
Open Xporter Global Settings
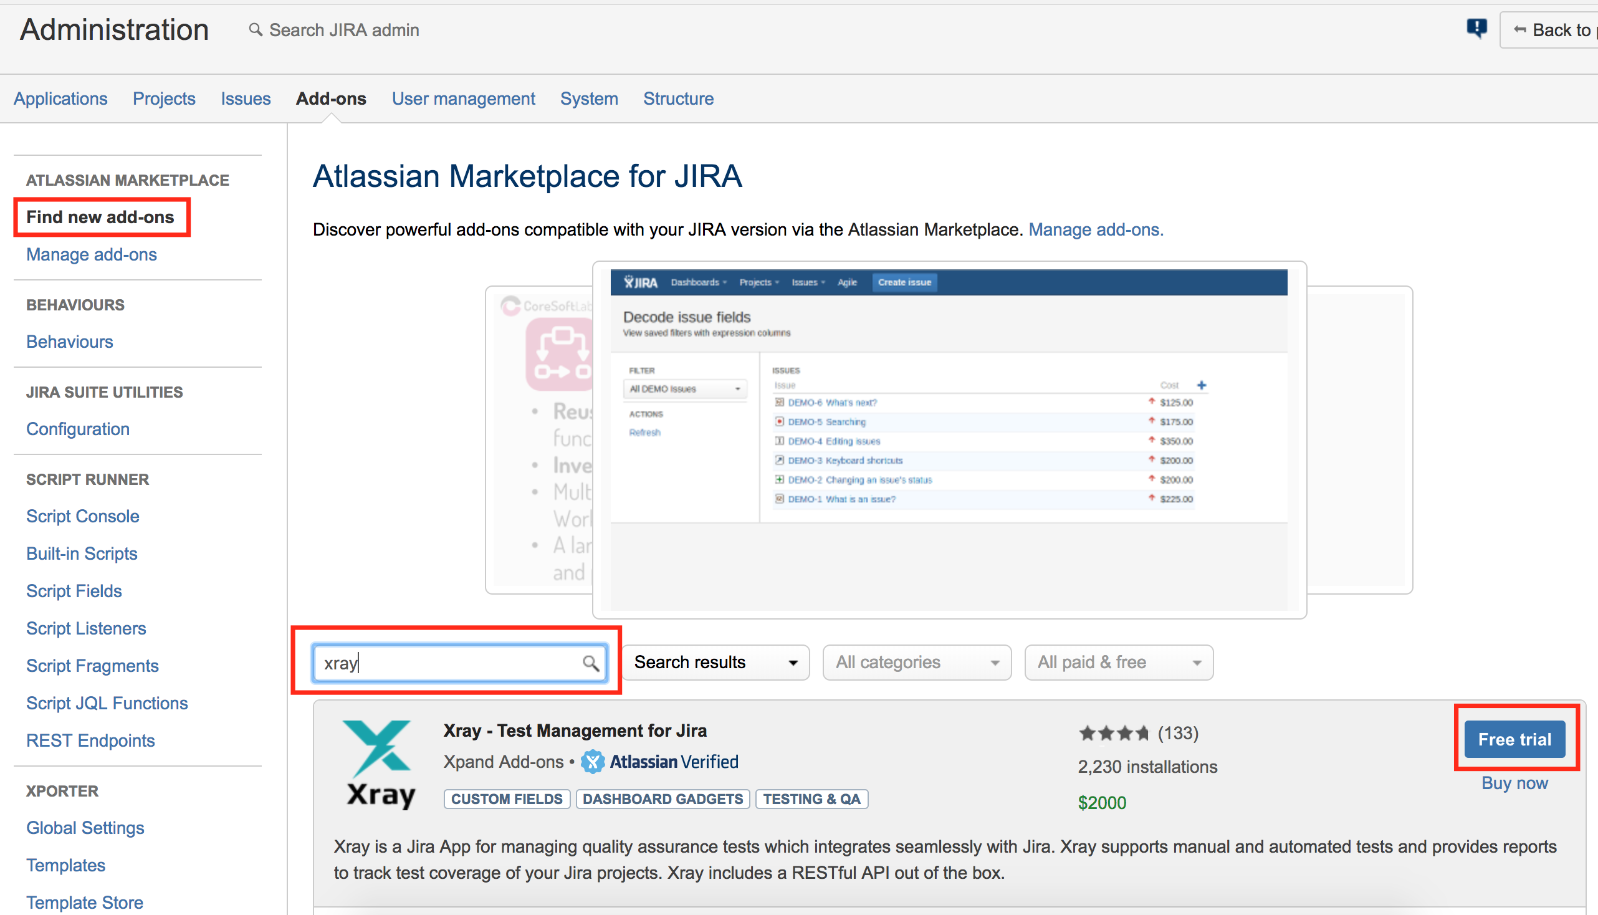85,828
